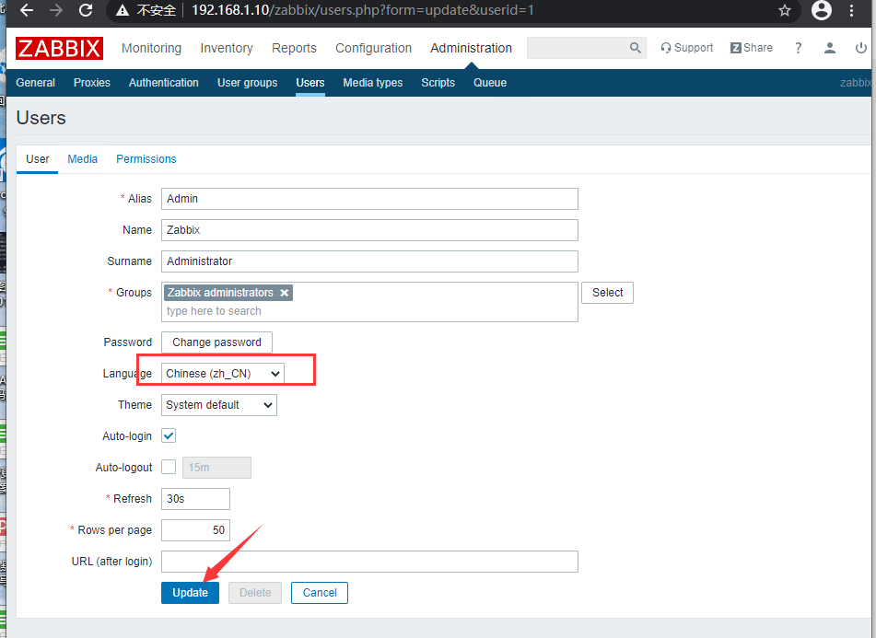The height and width of the screenshot is (638, 876).
Task: Click the Alias input field
Action: coord(370,199)
